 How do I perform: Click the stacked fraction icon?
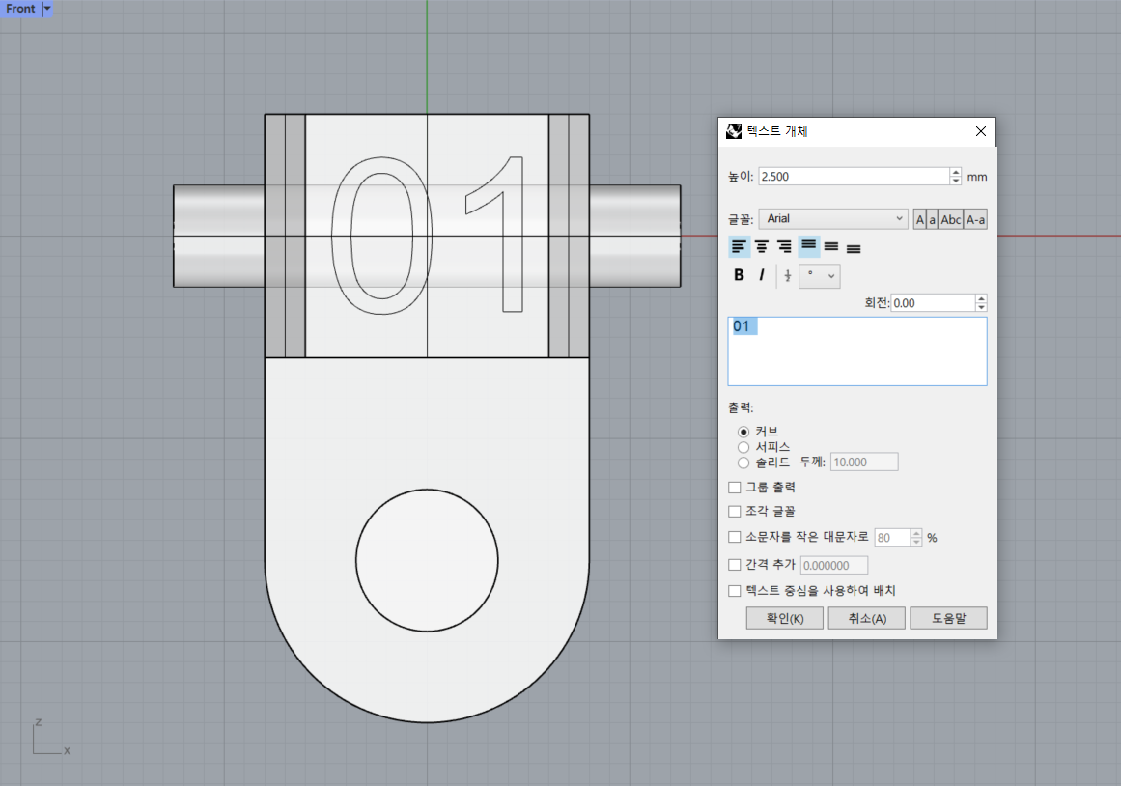pyautogui.click(x=787, y=275)
